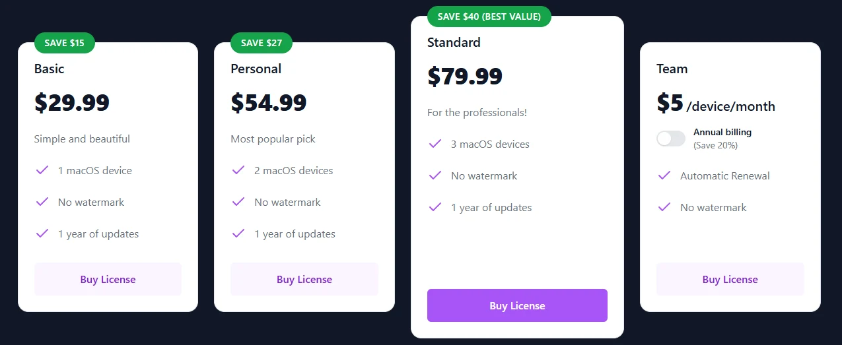Click the Annual billing label text

(x=722, y=132)
